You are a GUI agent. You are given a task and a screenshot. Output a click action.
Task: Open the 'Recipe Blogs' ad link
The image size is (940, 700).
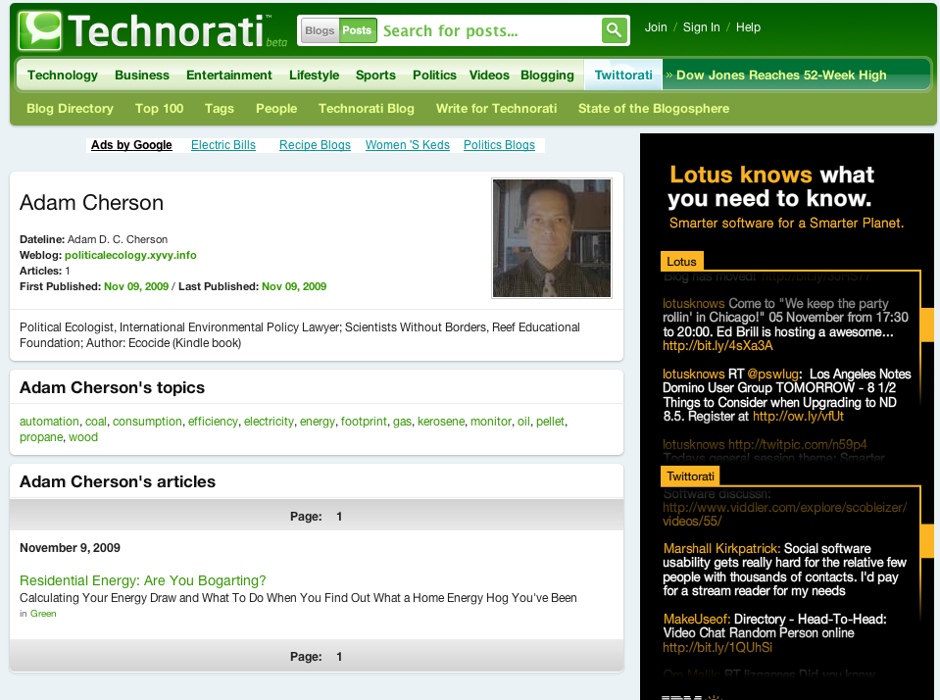click(x=315, y=145)
